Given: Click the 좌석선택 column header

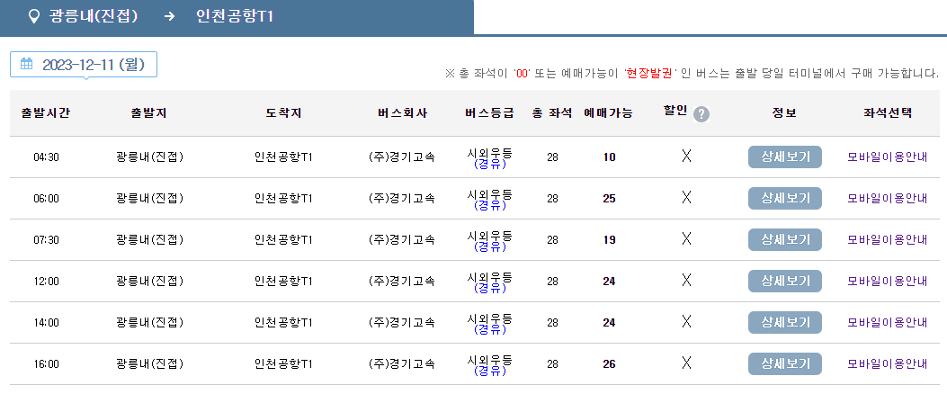Looking at the screenshot, I should [888, 113].
